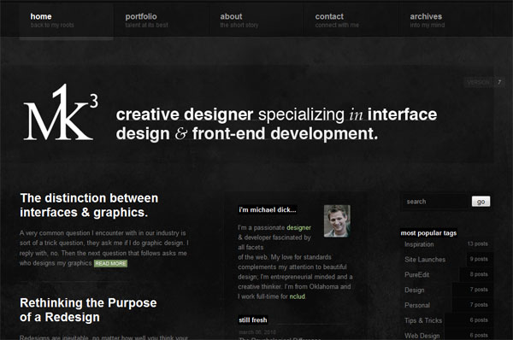Click the '13 posts' count
The height and width of the screenshot is (340, 513).
(x=477, y=243)
